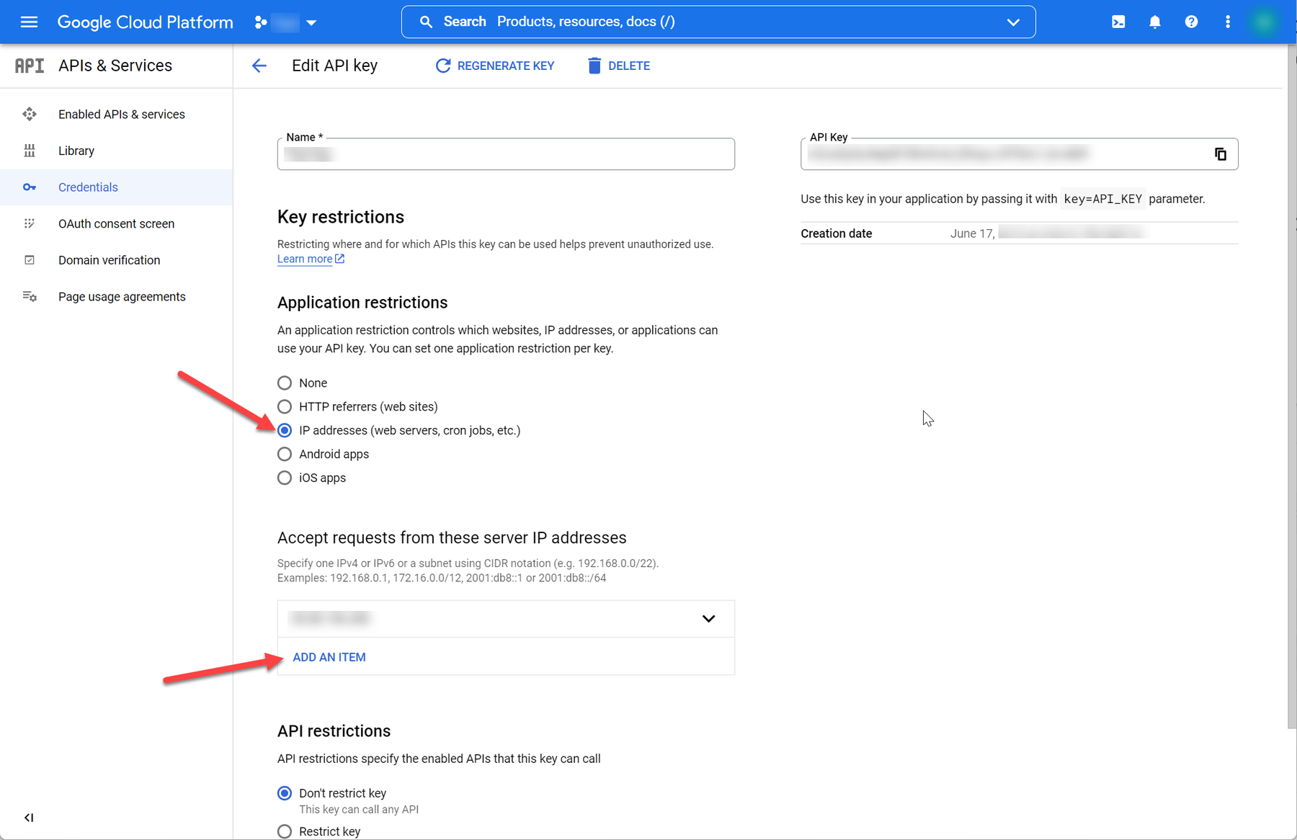Image resolution: width=1297 pixels, height=840 pixels.
Task: Collapse the sidebar with bottom arrow icon
Action: [x=29, y=818]
